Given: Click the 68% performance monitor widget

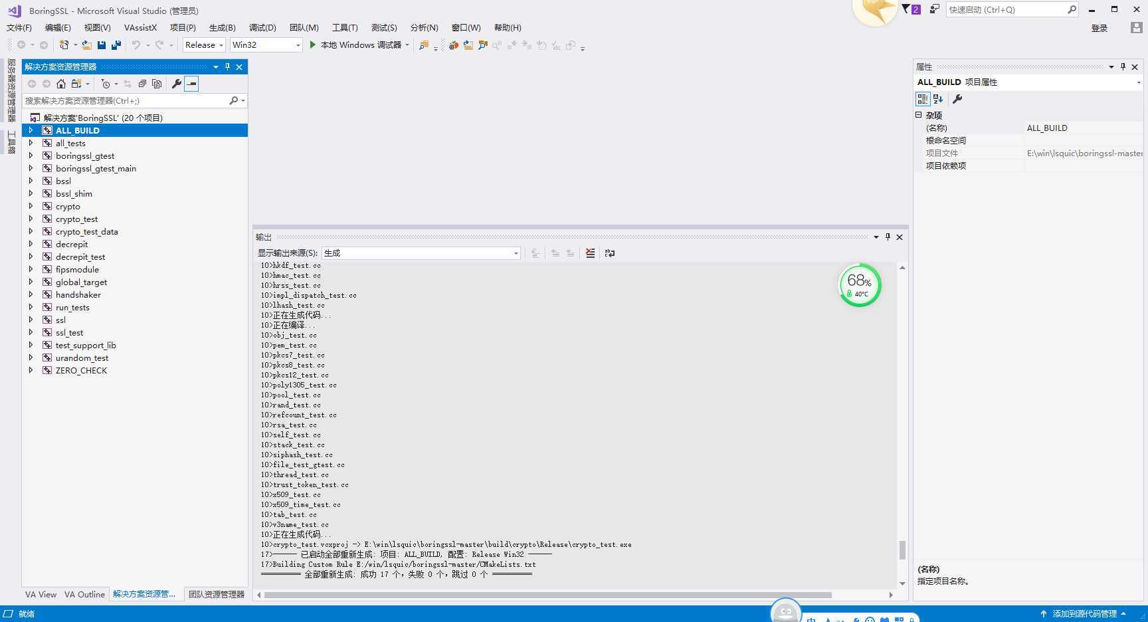Looking at the screenshot, I should point(860,285).
